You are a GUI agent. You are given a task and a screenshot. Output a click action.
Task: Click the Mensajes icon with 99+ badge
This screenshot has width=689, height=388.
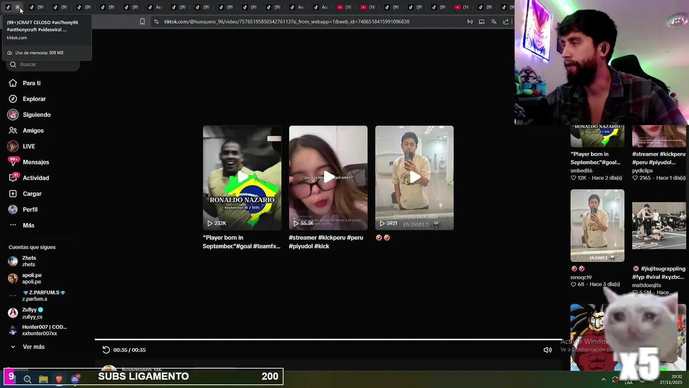pos(13,162)
